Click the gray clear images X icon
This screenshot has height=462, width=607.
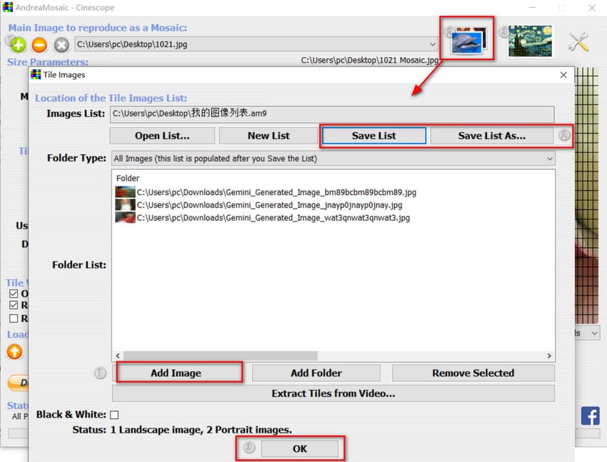[61, 45]
